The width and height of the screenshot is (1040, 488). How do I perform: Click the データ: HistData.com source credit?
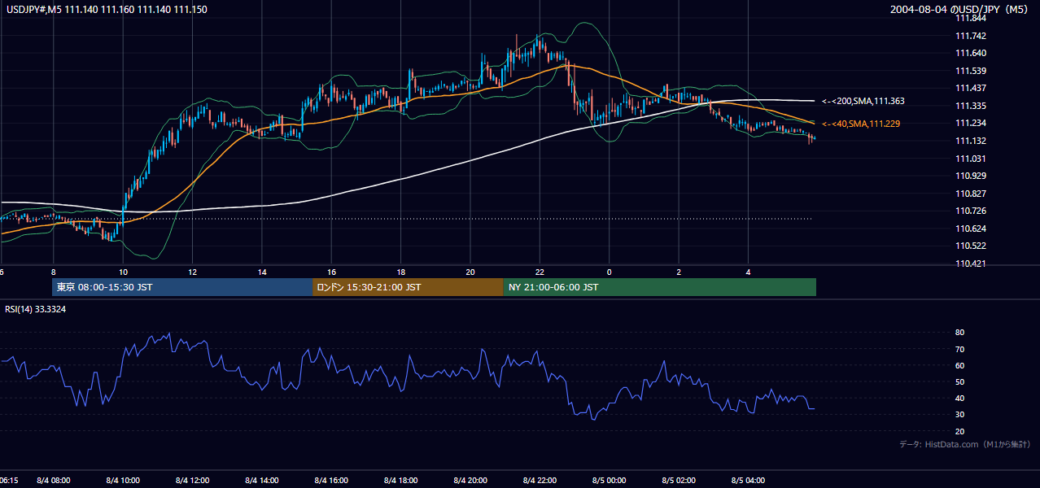point(965,444)
